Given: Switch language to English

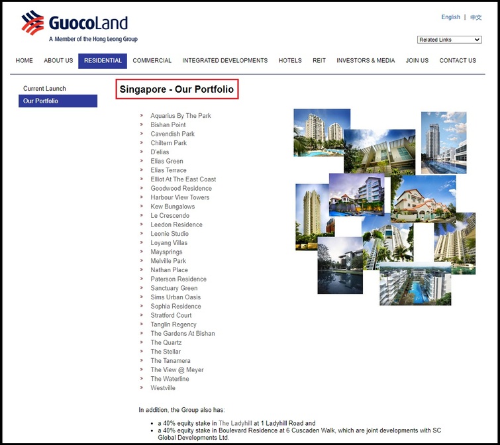Looking at the screenshot, I should click(450, 17).
